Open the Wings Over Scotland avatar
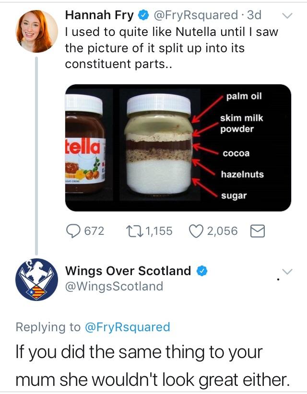 36,279
